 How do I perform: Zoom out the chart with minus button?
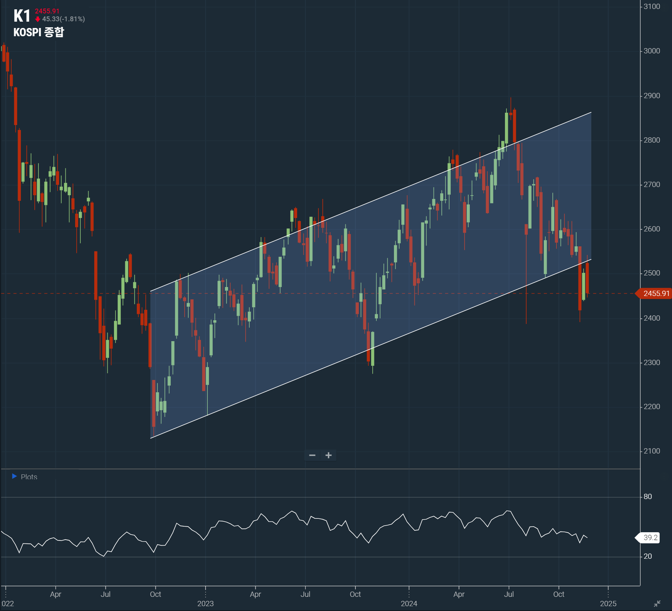click(312, 455)
